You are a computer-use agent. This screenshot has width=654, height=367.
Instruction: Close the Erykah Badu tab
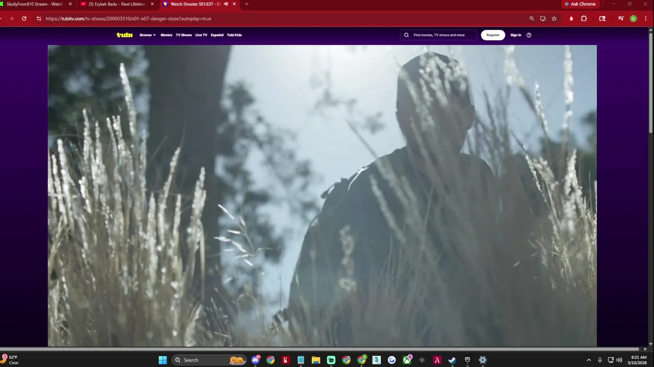point(152,4)
